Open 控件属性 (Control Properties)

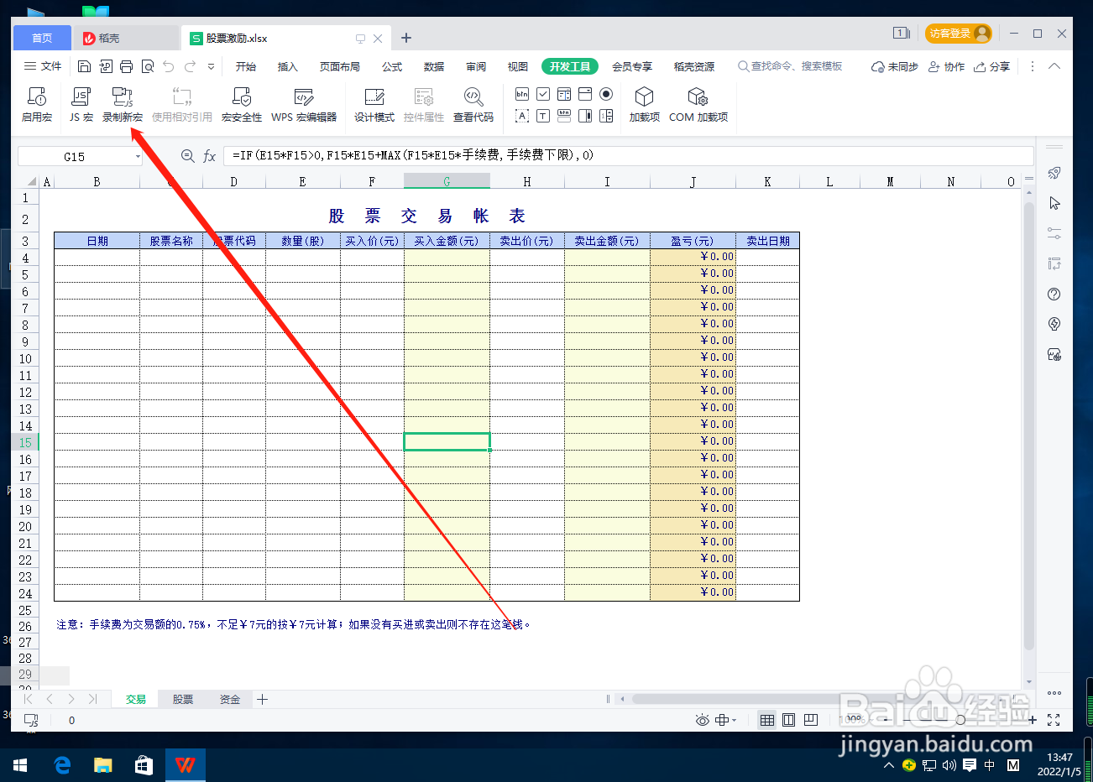[424, 104]
